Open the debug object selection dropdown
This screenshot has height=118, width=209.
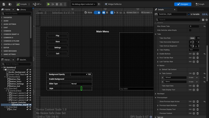(x=84, y=4)
